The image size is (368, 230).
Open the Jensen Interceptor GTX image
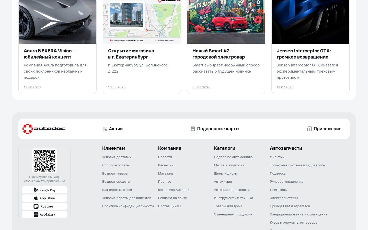(310, 22)
